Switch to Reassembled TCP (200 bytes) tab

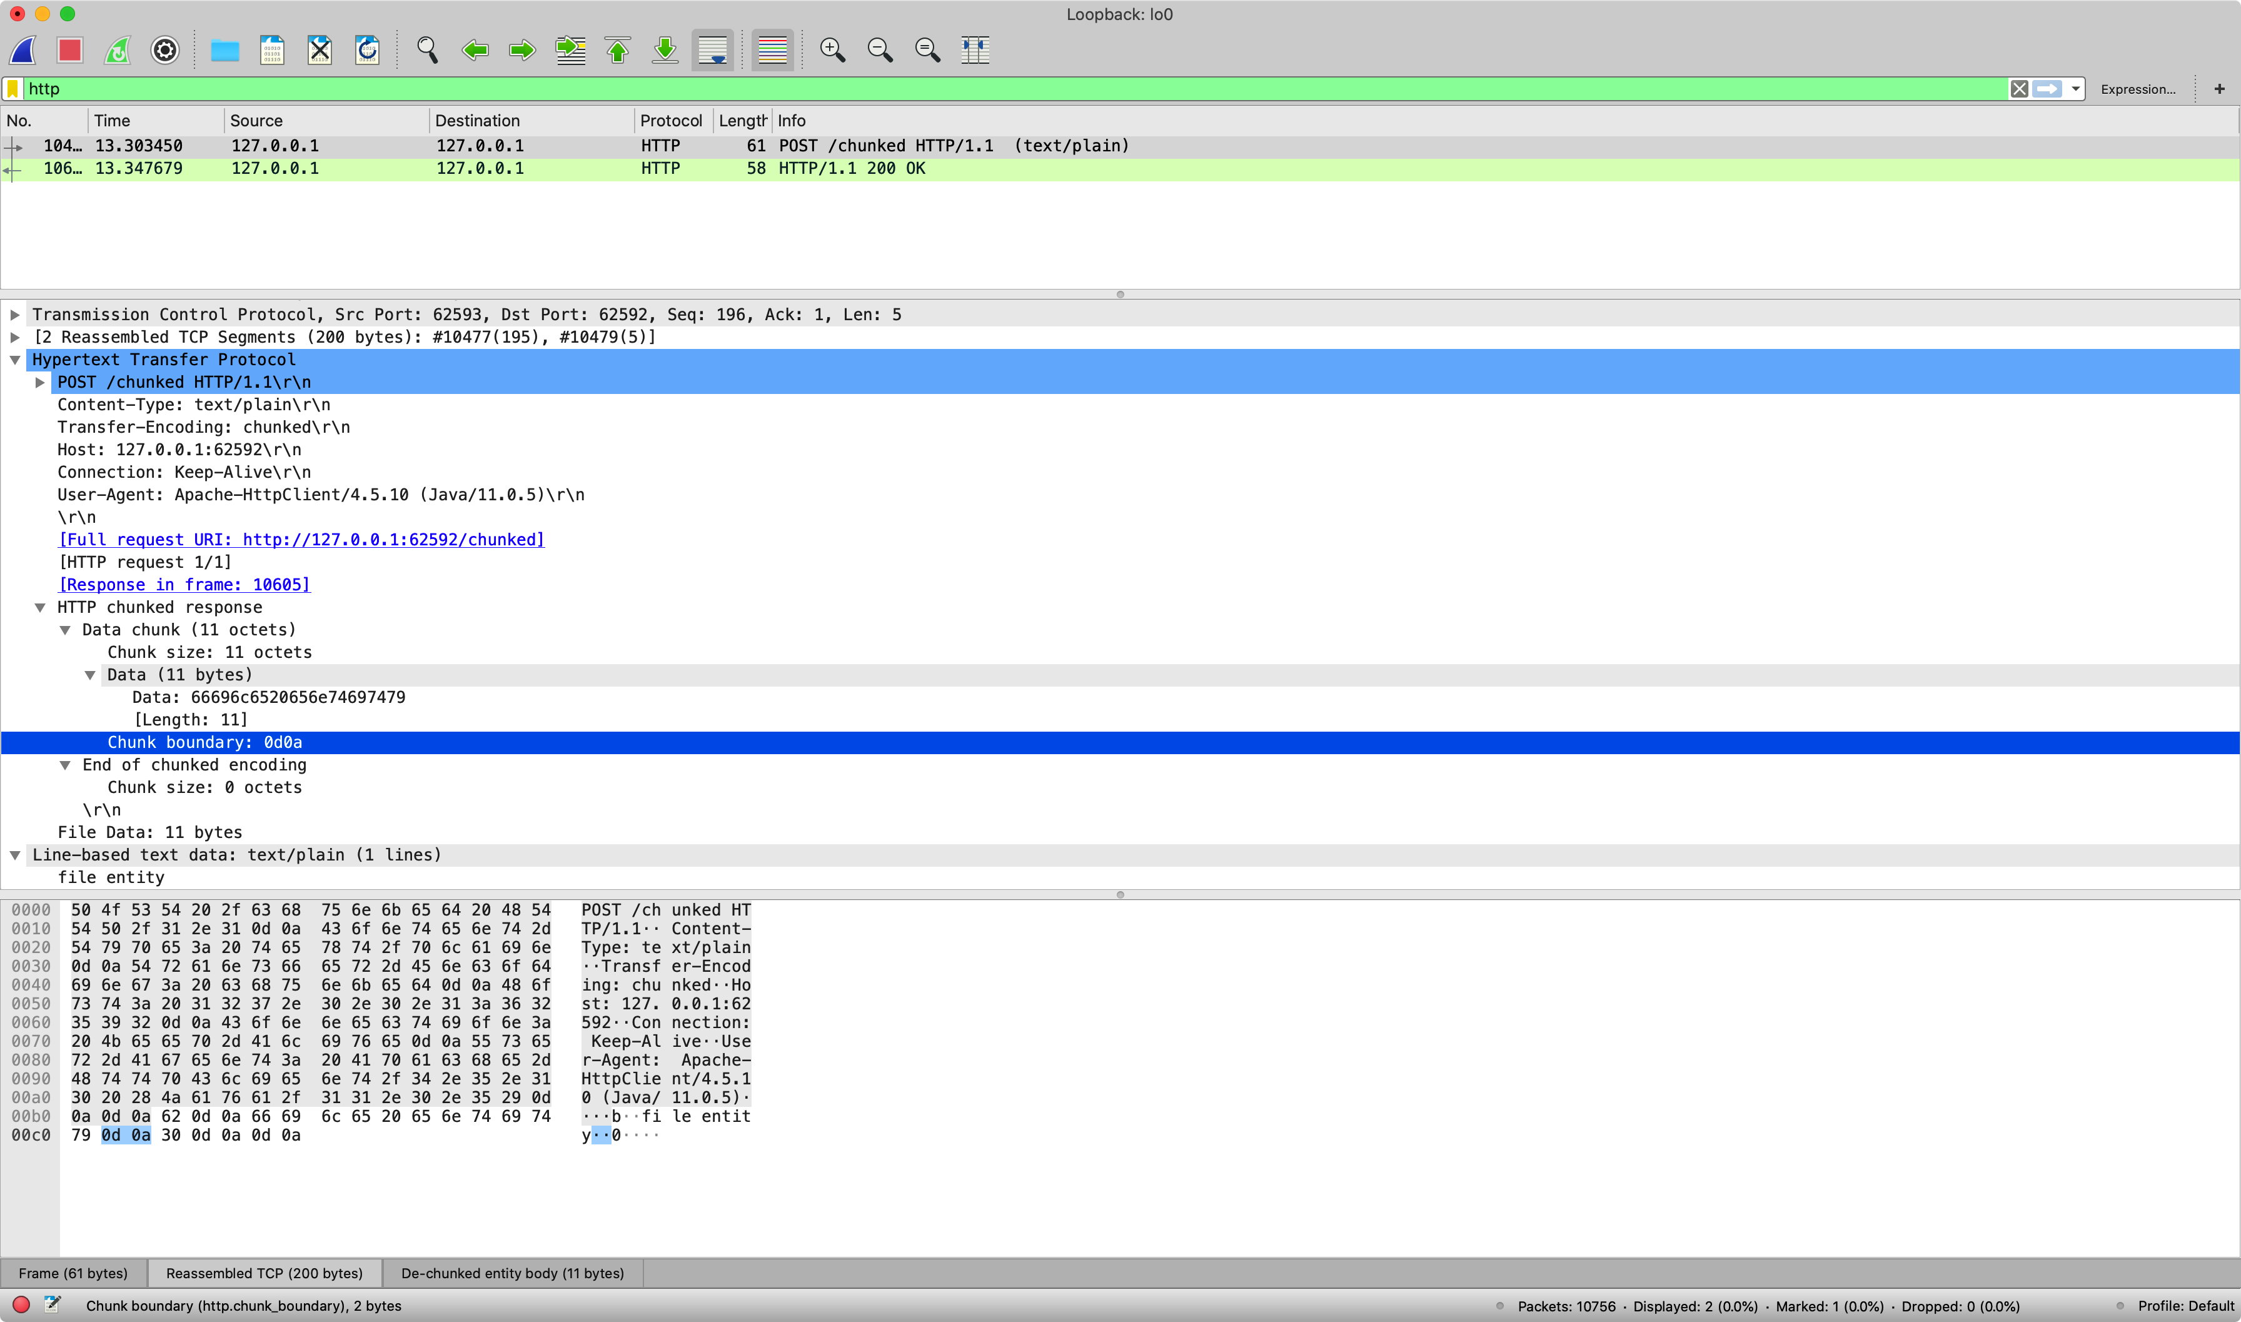click(264, 1273)
